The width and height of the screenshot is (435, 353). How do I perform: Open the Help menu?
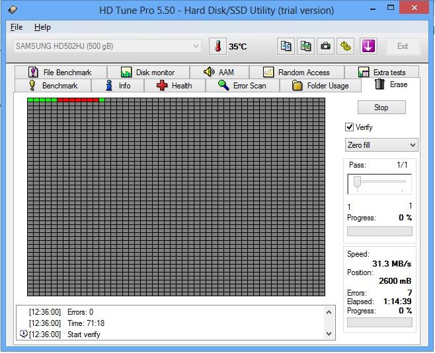[42, 27]
